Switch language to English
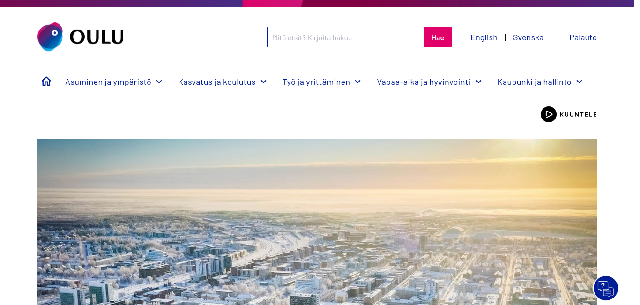 pyautogui.click(x=484, y=37)
